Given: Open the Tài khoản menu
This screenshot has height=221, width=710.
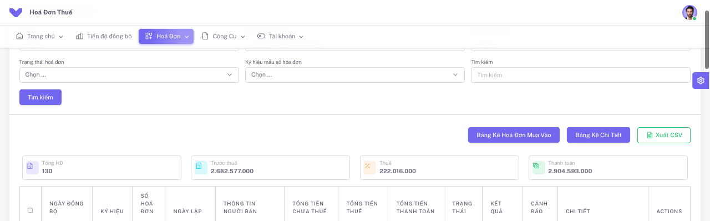Looking at the screenshot, I should 281,36.
